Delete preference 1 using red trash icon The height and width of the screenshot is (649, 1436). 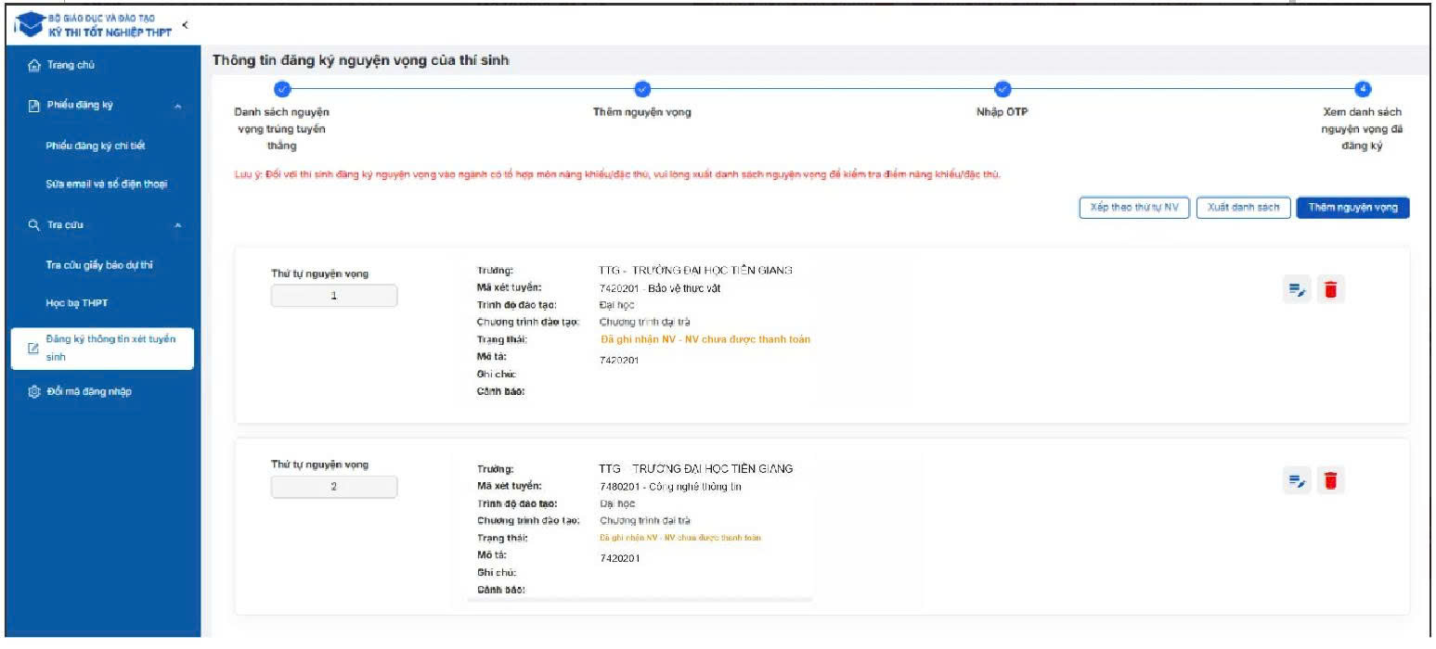coord(1330,290)
